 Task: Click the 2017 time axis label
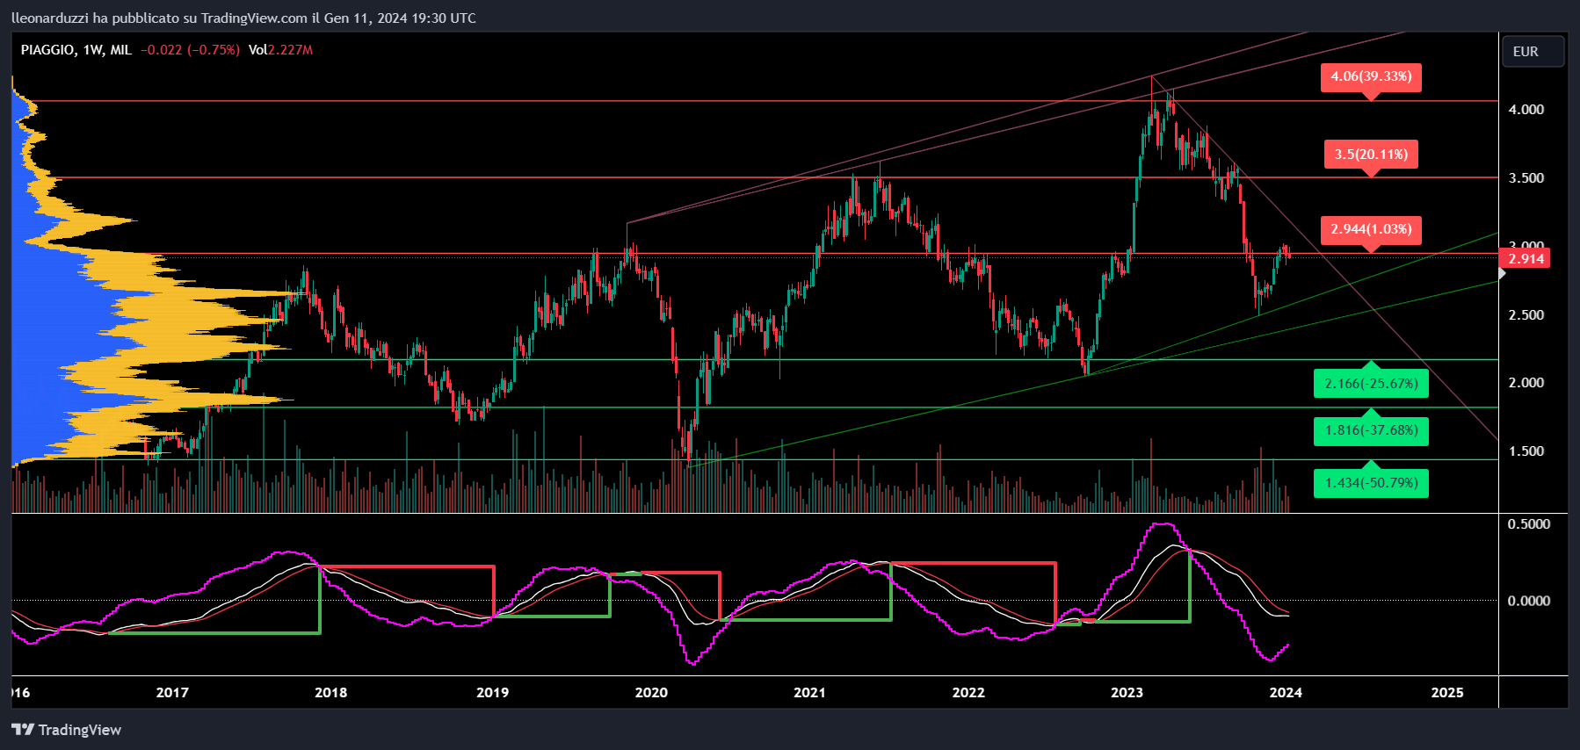172,693
